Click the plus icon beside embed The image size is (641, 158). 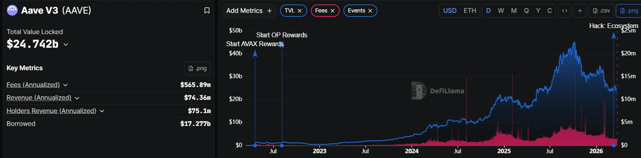(580, 11)
